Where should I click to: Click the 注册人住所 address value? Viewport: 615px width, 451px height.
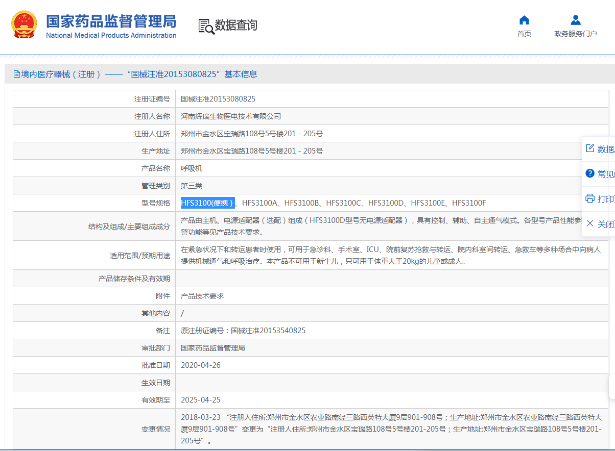pyautogui.click(x=252, y=134)
